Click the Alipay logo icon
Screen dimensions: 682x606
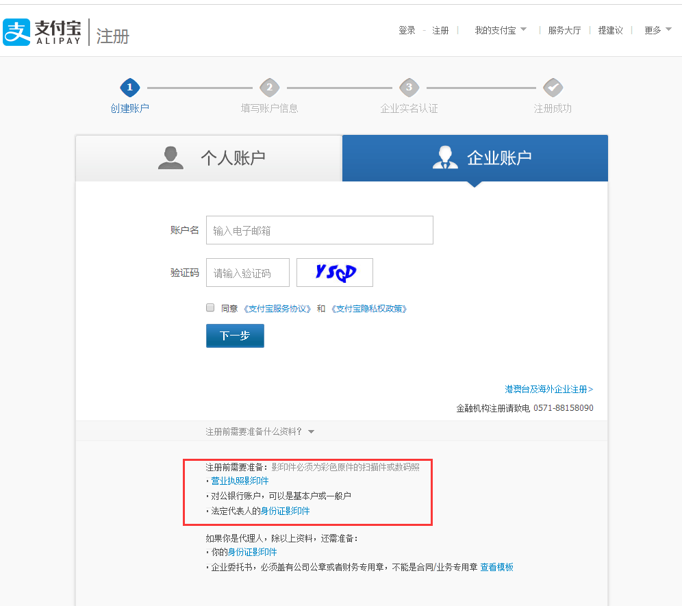(x=16, y=31)
